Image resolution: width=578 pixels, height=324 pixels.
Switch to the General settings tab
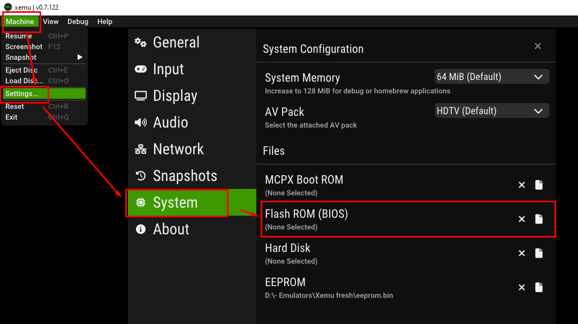point(192,42)
